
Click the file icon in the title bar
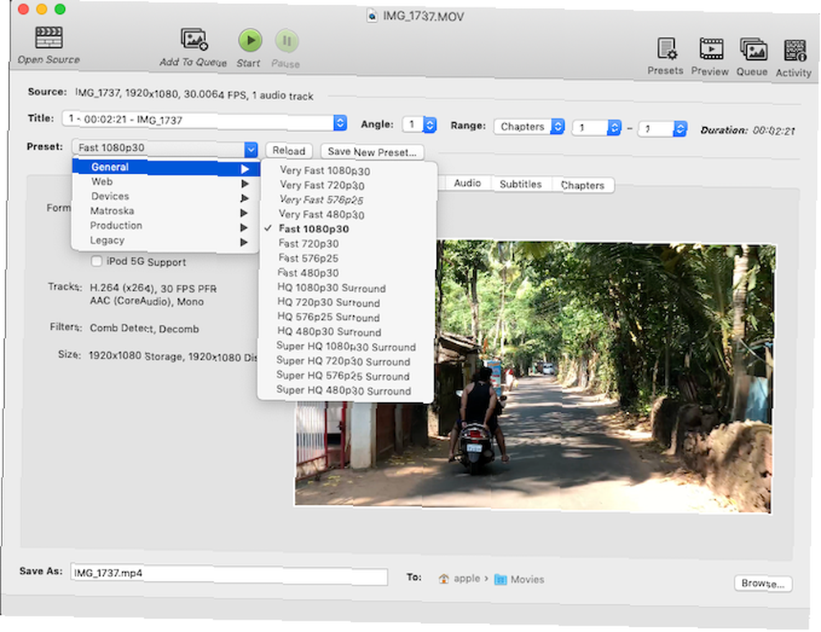(371, 16)
